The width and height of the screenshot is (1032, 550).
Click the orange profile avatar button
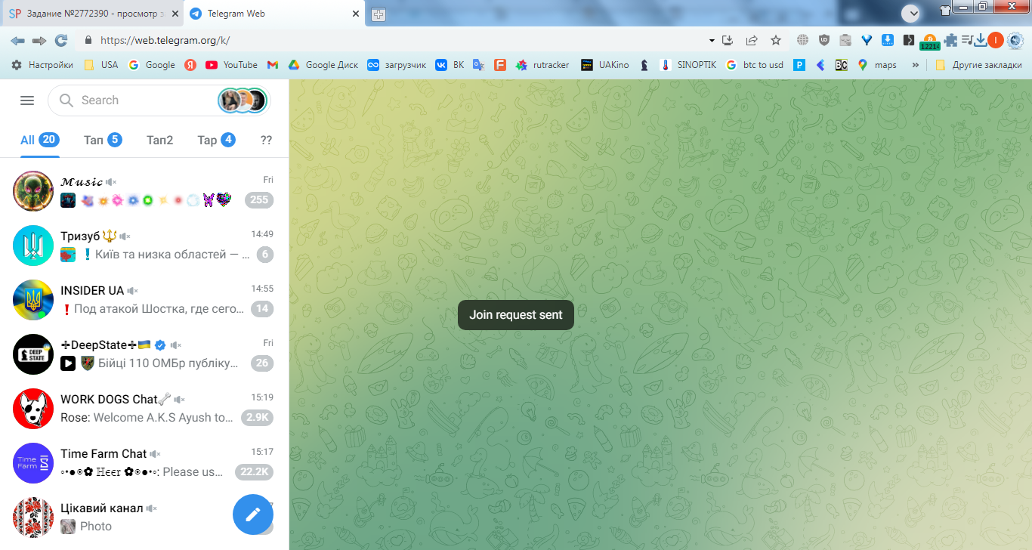(996, 41)
